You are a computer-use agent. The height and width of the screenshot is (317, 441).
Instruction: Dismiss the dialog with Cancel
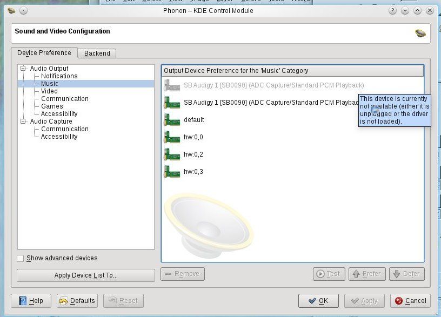point(410,301)
